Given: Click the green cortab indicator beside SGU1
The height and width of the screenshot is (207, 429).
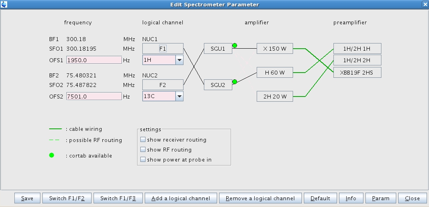Looking at the screenshot, I should (x=235, y=45).
